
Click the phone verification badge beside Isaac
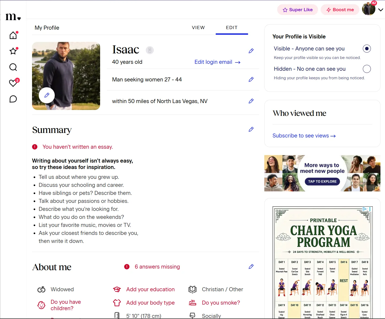pyautogui.click(x=150, y=50)
